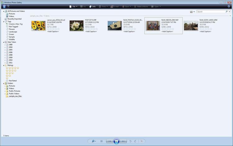Click the Forward navigation arrow
Image resolution: width=233 pixels, height=146 pixels.
point(8,6)
